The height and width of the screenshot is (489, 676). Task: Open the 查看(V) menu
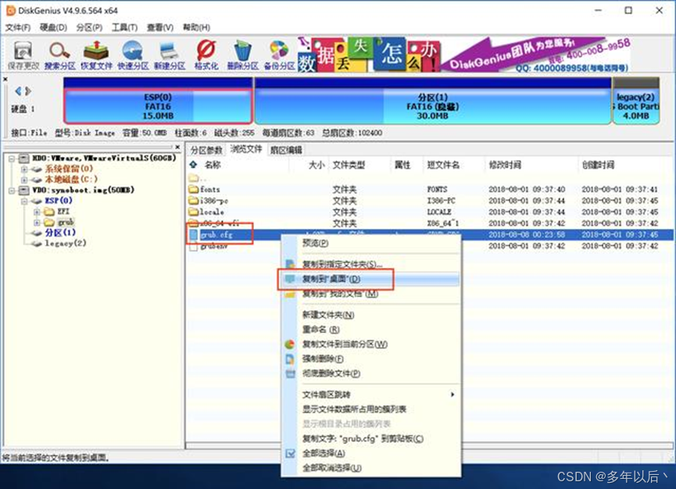coord(160,27)
